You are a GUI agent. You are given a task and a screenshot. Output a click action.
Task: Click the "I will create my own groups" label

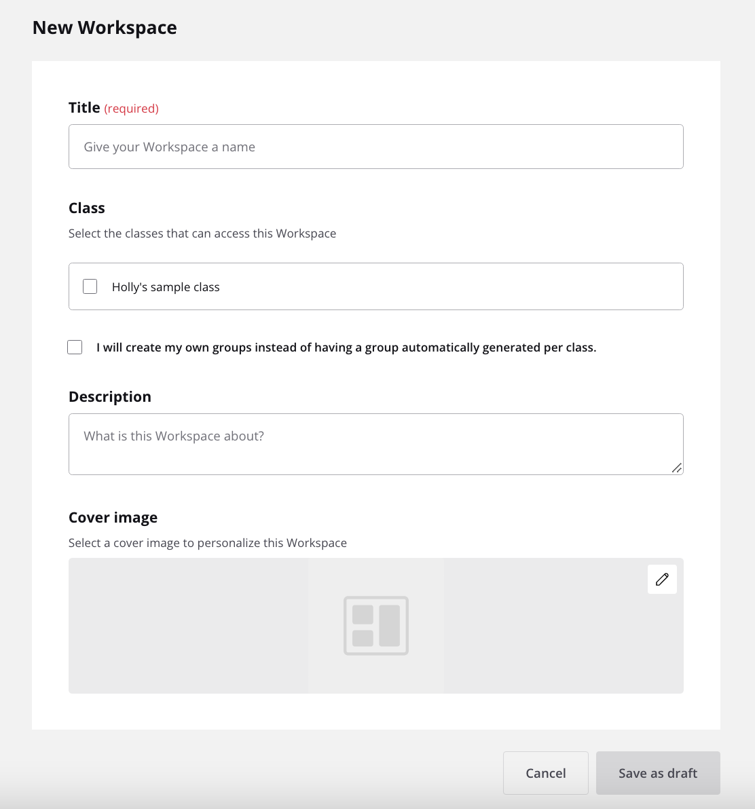pyautogui.click(x=346, y=347)
